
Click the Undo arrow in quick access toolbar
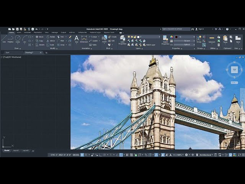[37, 29]
